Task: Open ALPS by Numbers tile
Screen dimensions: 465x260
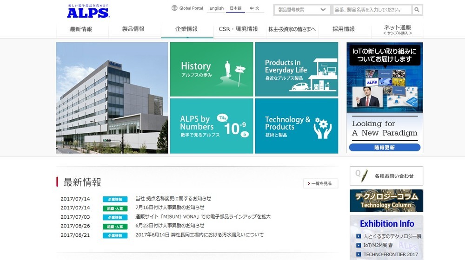Action: [212, 126]
